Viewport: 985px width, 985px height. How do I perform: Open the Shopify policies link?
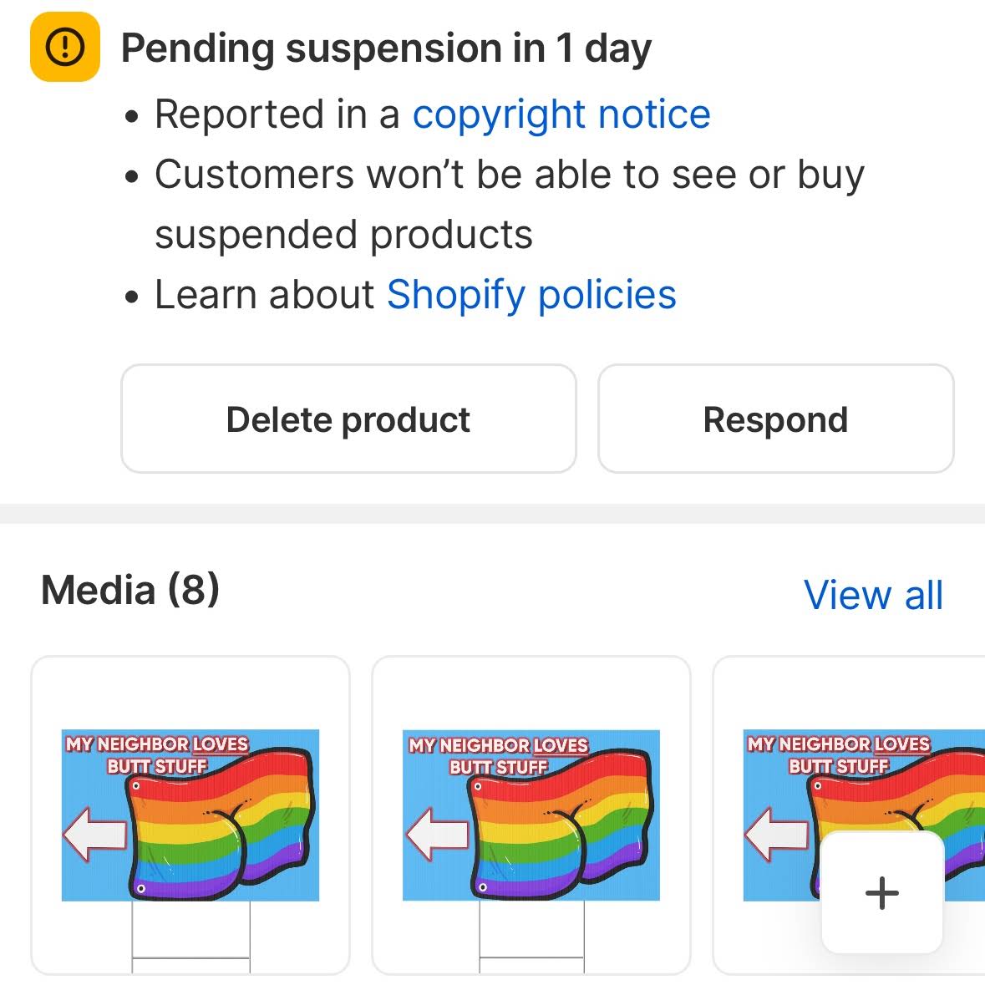click(x=531, y=295)
